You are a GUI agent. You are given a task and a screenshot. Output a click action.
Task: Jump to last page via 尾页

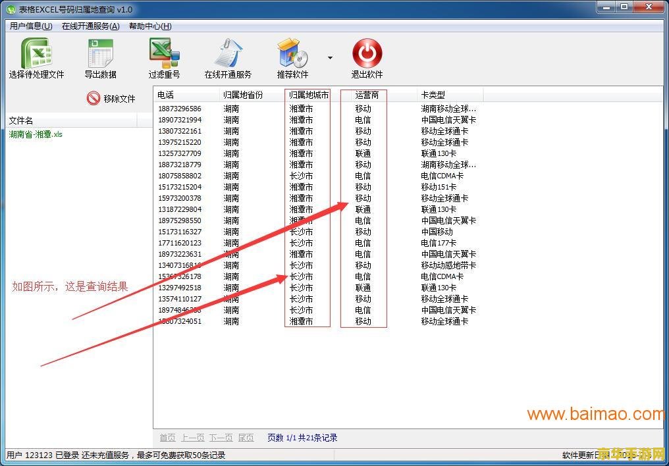(246, 437)
